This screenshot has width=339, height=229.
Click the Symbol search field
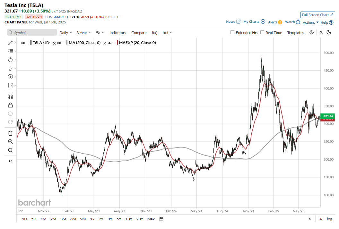click(x=32, y=32)
